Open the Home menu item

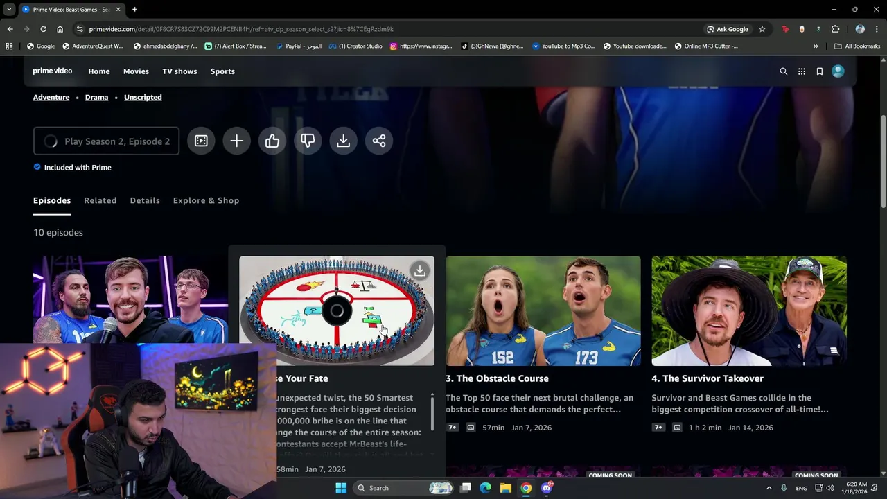tap(99, 71)
